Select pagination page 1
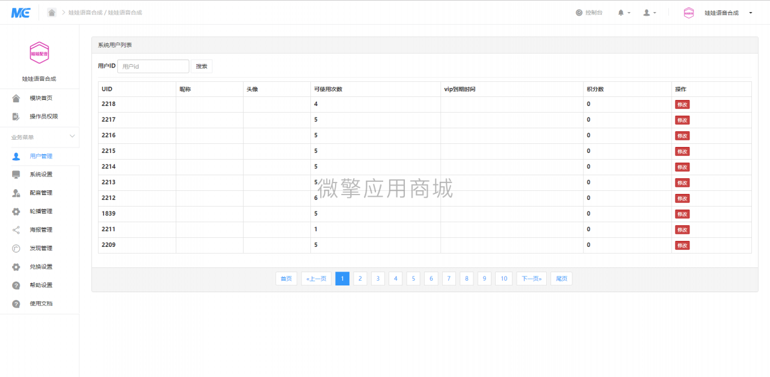770x377 pixels. coord(342,278)
